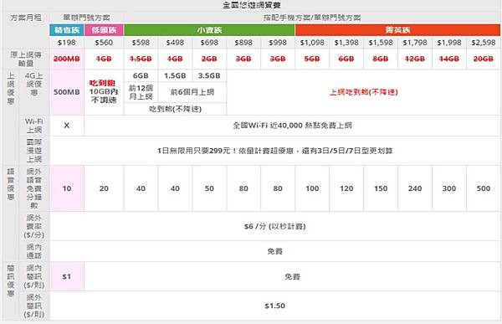Image resolution: width=502 pixels, height=324 pixels.
Task: Select the 吃到飽(不降速) cell under 小資族
Action: (175, 110)
